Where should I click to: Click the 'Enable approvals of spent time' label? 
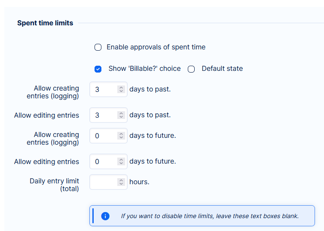point(156,47)
